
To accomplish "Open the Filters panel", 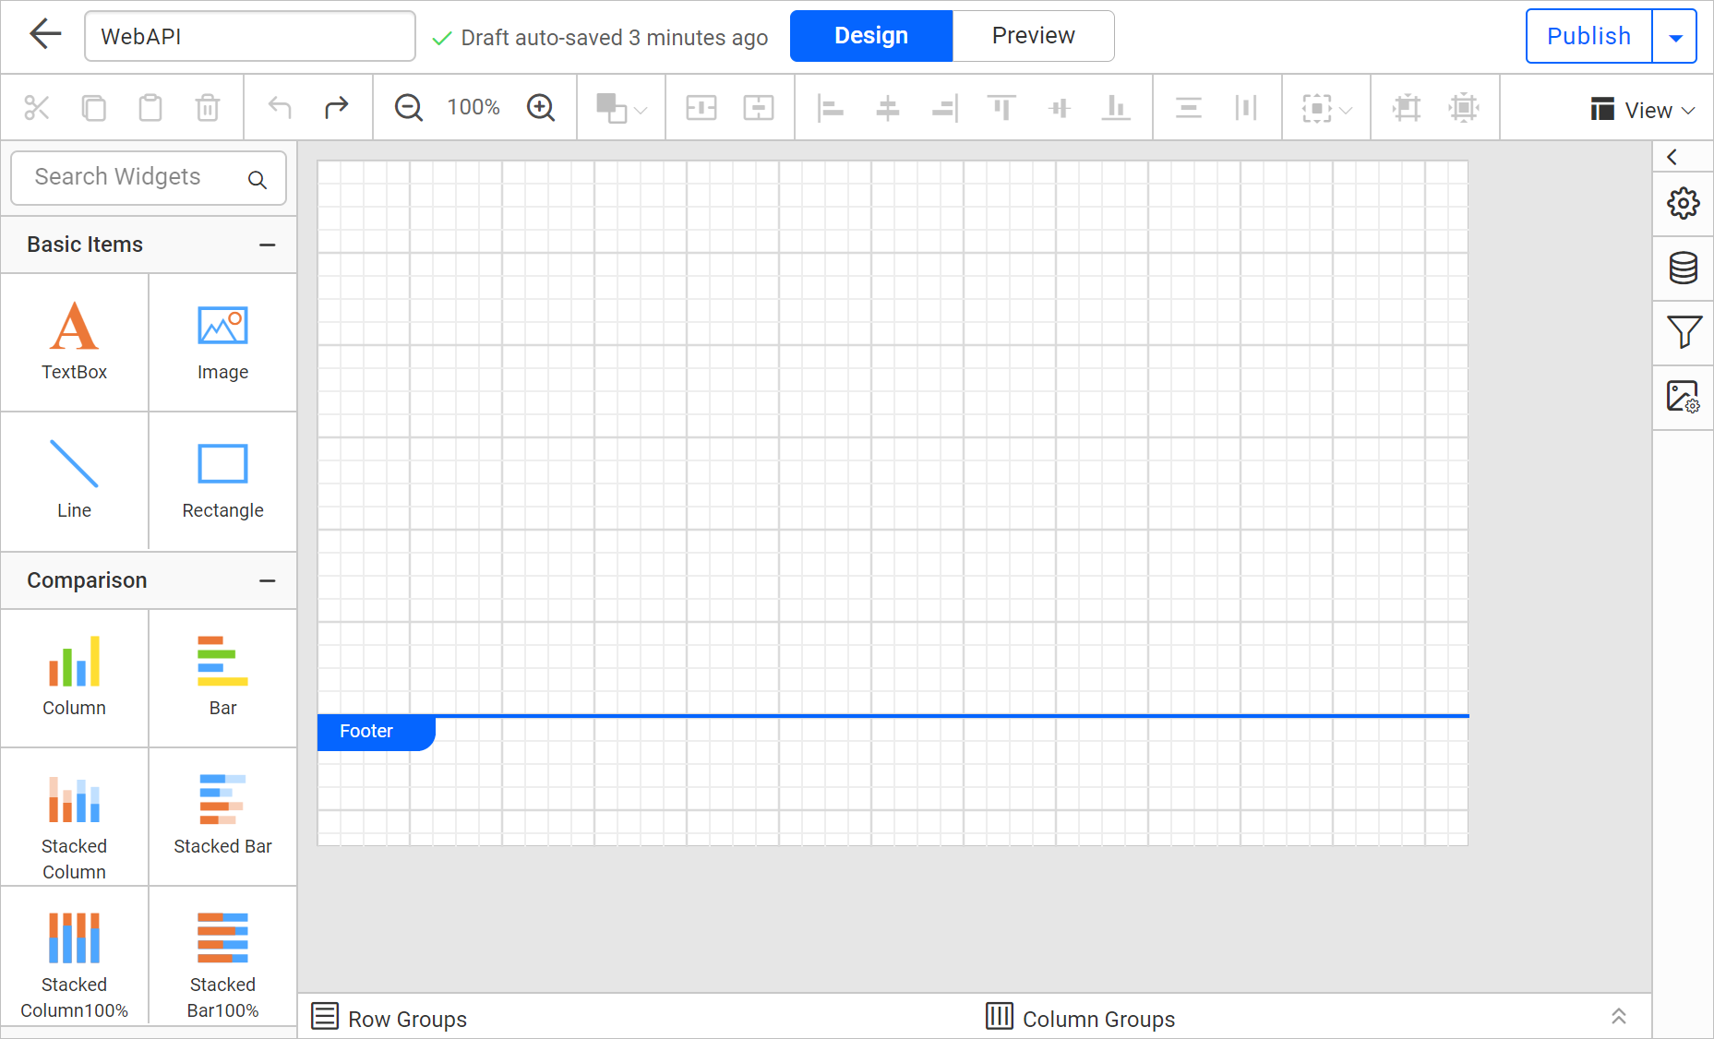I will point(1684,331).
